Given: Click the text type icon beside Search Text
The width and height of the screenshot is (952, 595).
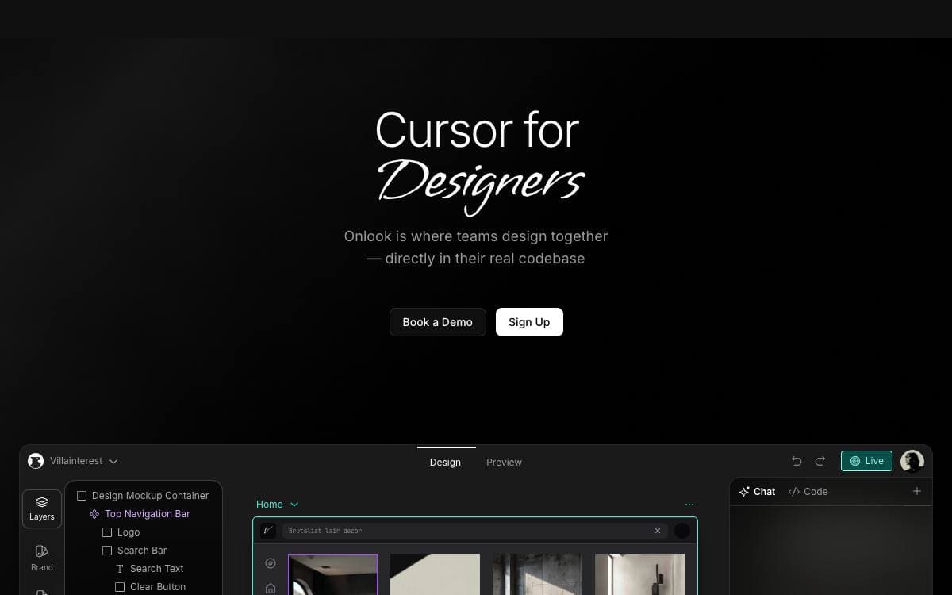Looking at the screenshot, I should [120, 569].
